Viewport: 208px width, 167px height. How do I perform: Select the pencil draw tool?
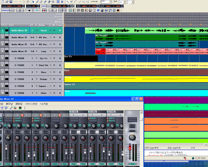[37, 2]
